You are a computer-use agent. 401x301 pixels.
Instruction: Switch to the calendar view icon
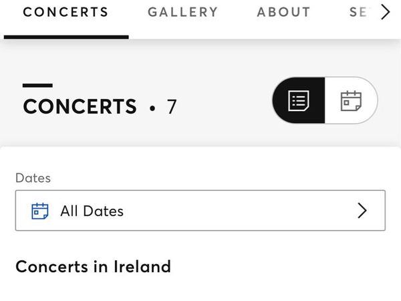(x=351, y=101)
